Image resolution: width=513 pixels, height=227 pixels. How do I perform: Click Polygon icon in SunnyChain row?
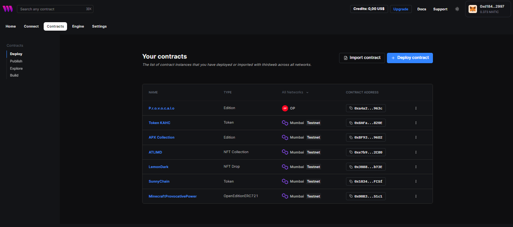pos(285,181)
